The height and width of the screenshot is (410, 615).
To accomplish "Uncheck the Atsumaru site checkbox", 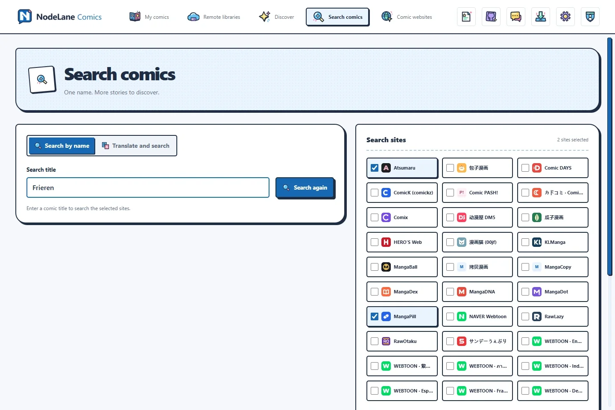I will (x=375, y=168).
